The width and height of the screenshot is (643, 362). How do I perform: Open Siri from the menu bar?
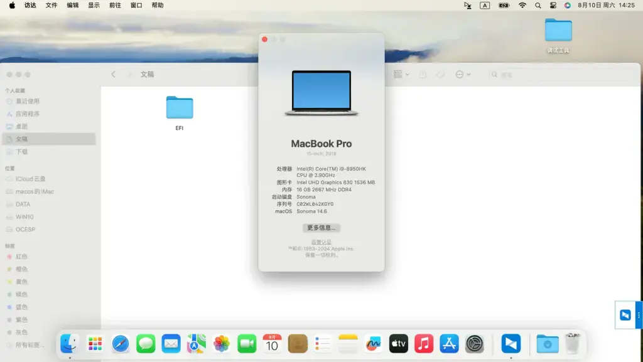point(568,5)
